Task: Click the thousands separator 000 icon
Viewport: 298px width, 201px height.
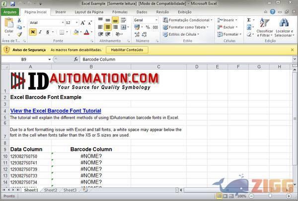Action: coord(155,27)
